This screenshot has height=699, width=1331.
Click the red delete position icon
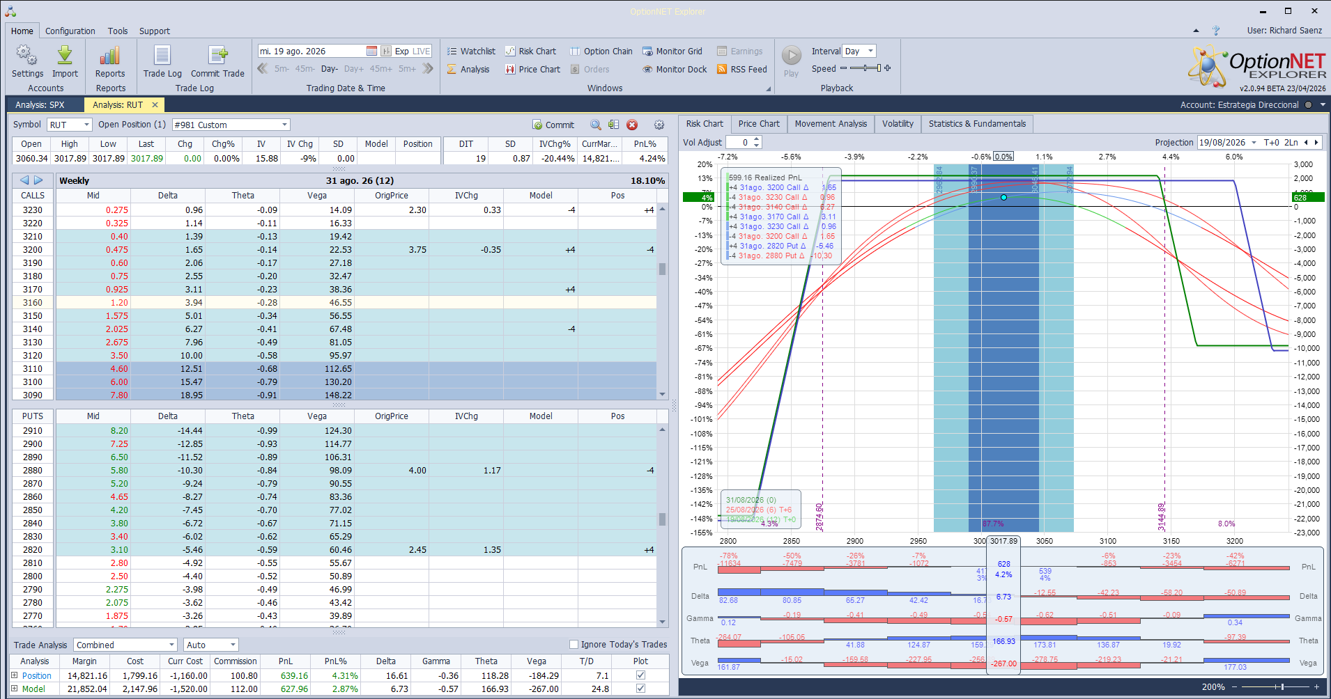click(632, 125)
